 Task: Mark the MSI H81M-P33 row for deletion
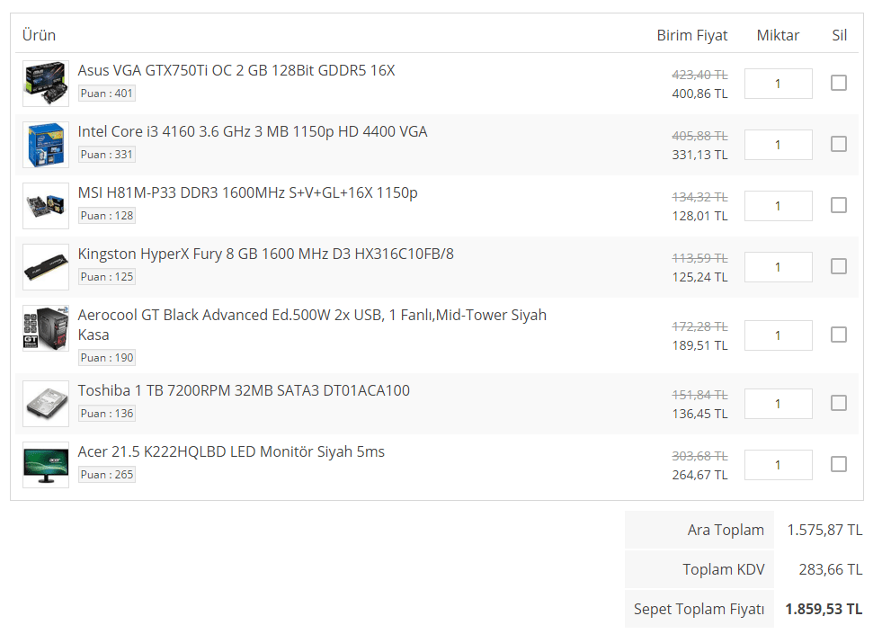coord(838,205)
